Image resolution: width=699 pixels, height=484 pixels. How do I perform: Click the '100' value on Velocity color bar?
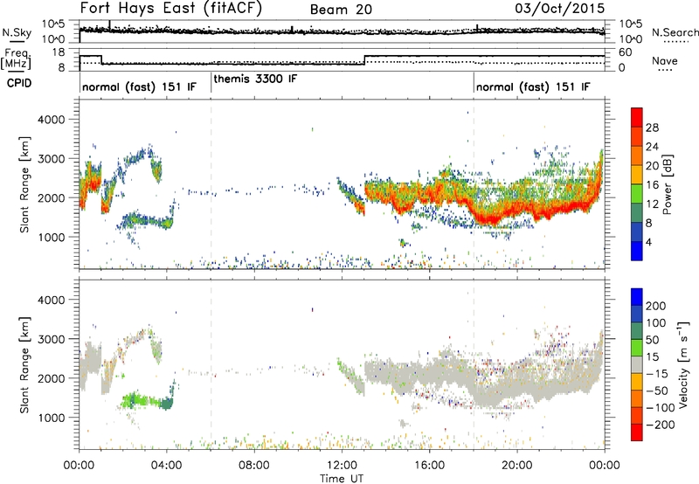point(656,322)
